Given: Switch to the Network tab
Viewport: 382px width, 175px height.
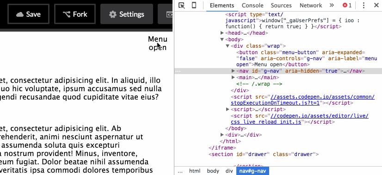Looking at the screenshot, I should coord(311,6).
